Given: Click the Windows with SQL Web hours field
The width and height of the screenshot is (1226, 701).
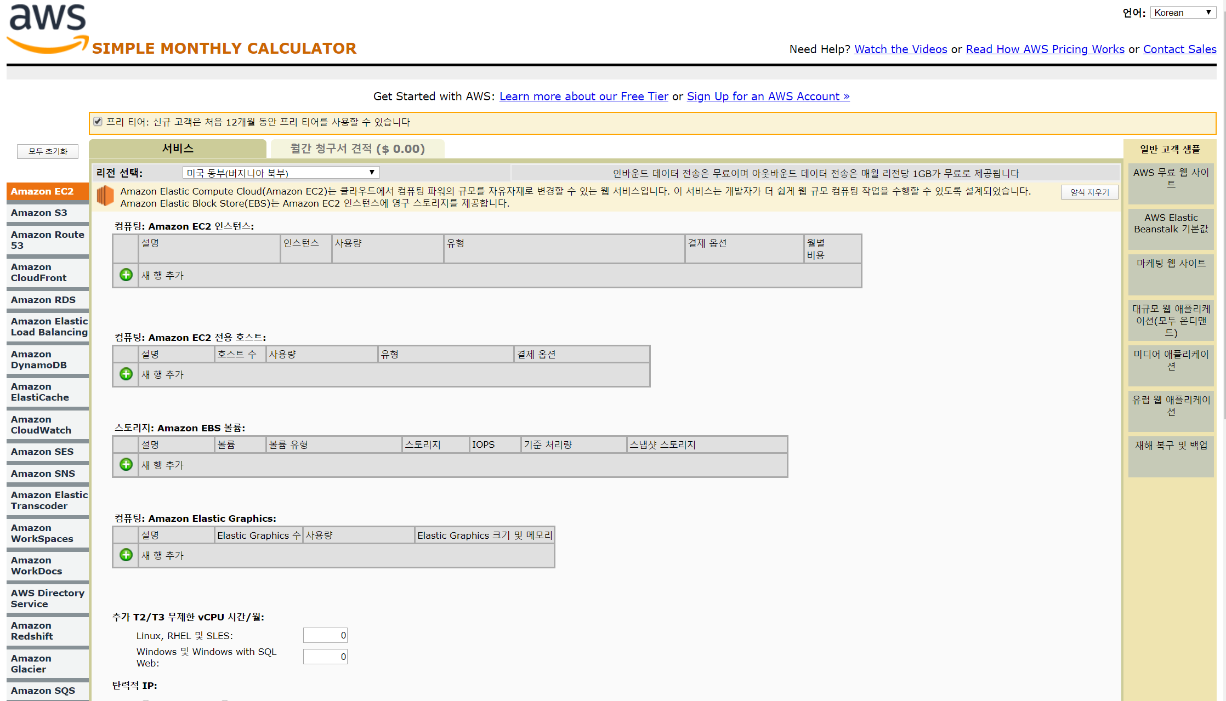Looking at the screenshot, I should (x=325, y=657).
